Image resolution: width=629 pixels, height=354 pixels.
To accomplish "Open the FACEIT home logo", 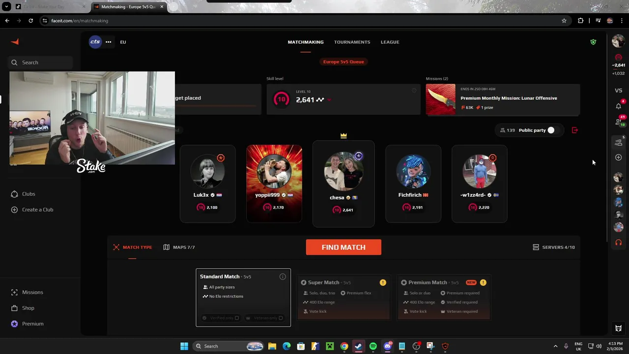I will [x=15, y=42].
